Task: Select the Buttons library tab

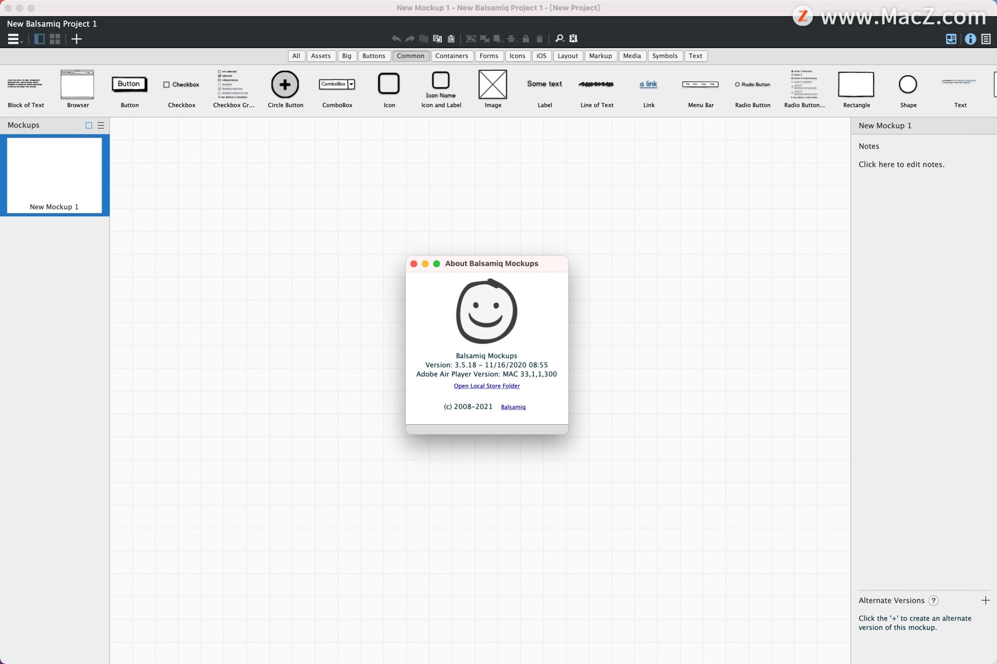Action: point(374,56)
